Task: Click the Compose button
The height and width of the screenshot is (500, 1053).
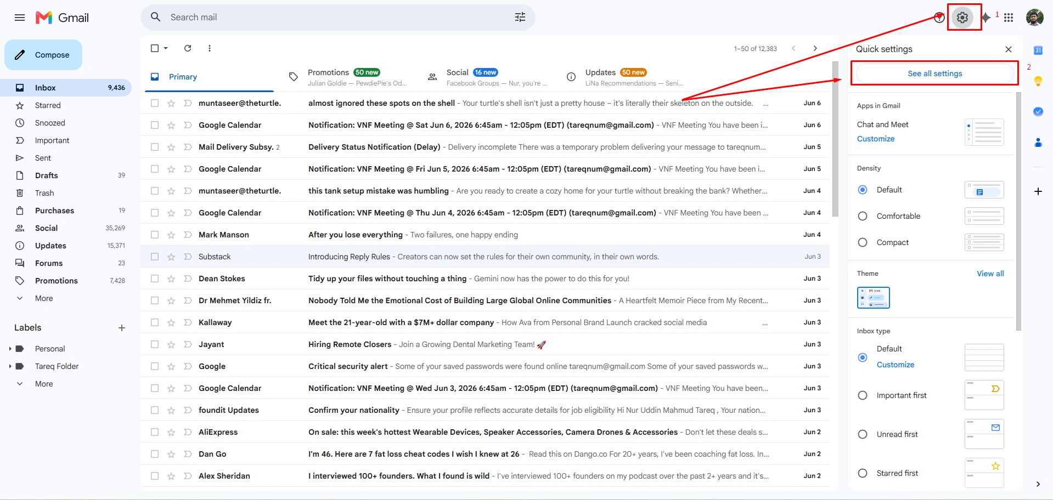Action: coord(43,55)
